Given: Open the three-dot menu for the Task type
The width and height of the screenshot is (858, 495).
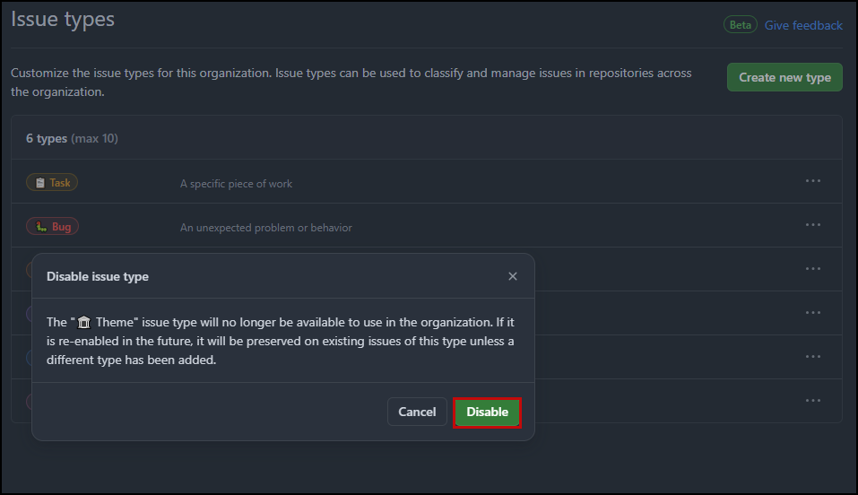Looking at the screenshot, I should coord(812,181).
